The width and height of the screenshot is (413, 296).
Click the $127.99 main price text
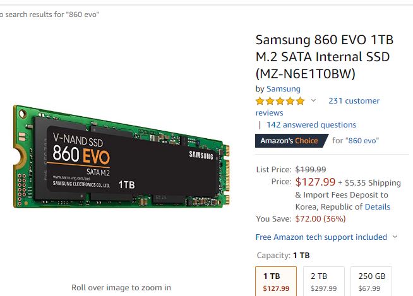(315, 182)
